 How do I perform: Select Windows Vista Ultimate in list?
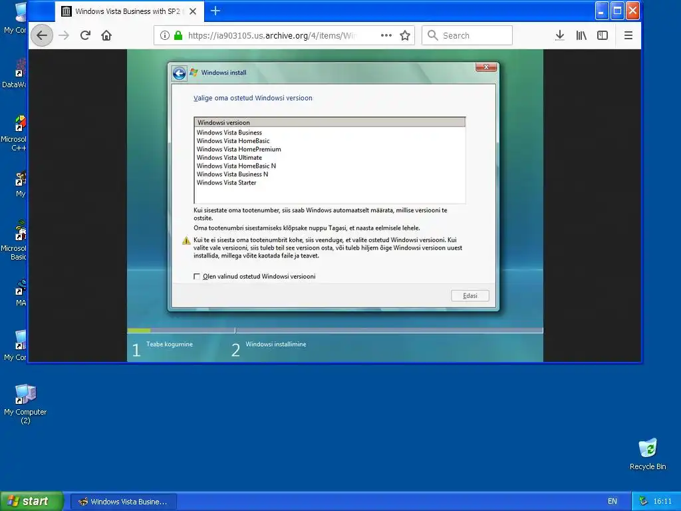click(330, 157)
